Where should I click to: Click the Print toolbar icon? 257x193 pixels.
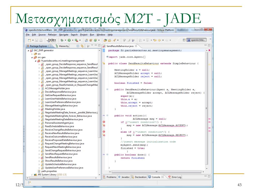(x=41, y=40)
